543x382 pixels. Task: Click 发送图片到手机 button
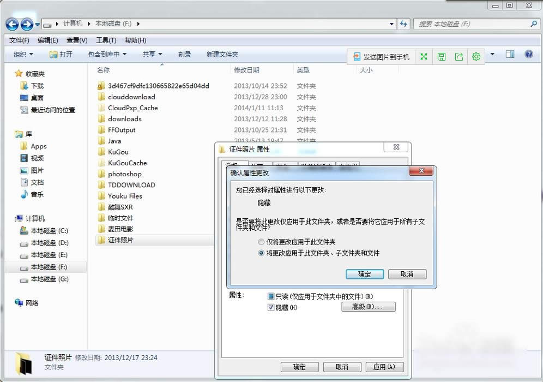tap(381, 57)
